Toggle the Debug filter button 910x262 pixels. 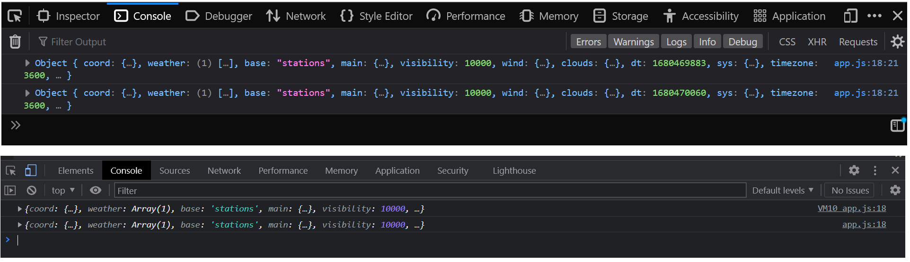click(742, 42)
